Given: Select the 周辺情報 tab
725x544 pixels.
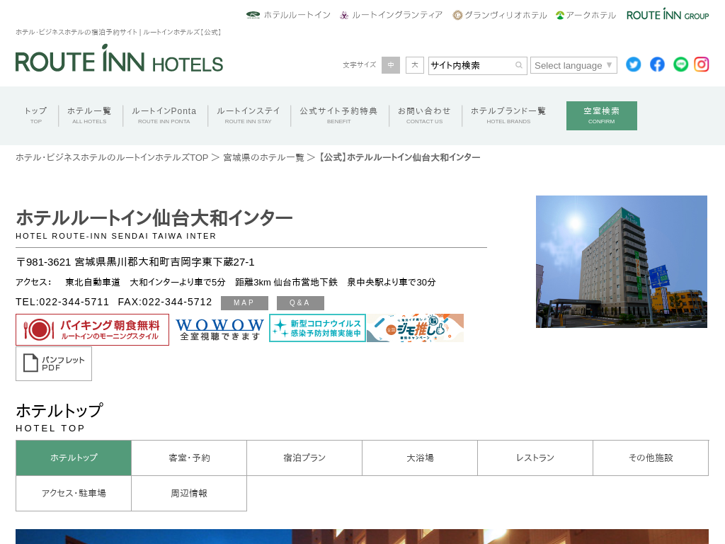Looking at the screenshot, I should click(x=189, y=494).
